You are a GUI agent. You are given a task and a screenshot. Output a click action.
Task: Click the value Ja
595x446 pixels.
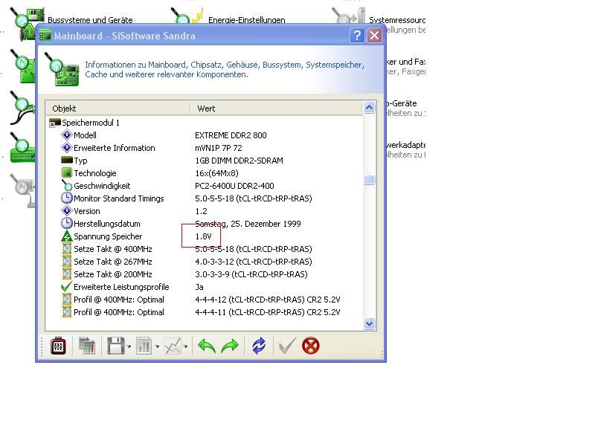pos(199,287)
